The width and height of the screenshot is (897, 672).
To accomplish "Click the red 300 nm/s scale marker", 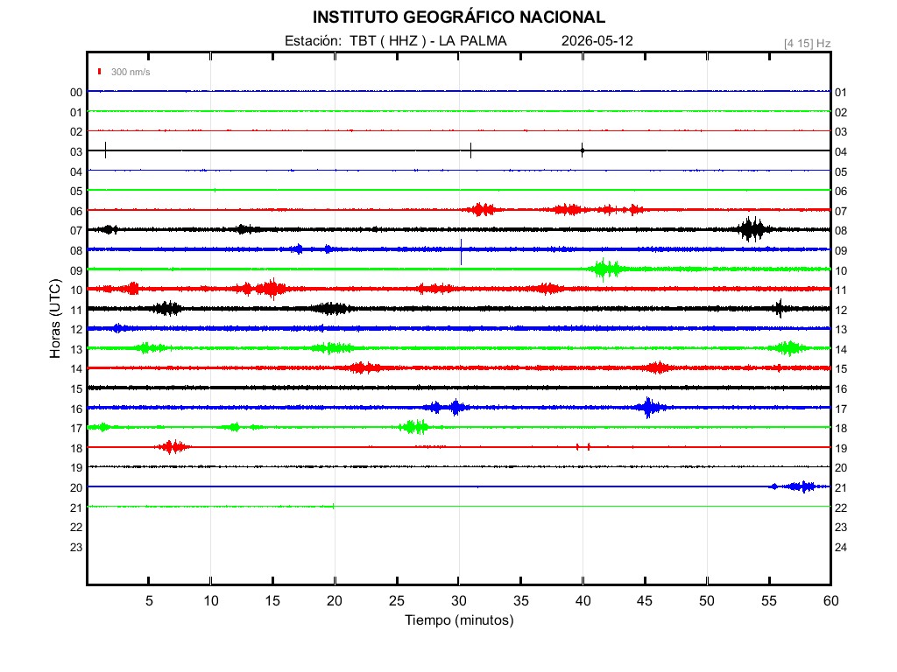I will 100,72.
